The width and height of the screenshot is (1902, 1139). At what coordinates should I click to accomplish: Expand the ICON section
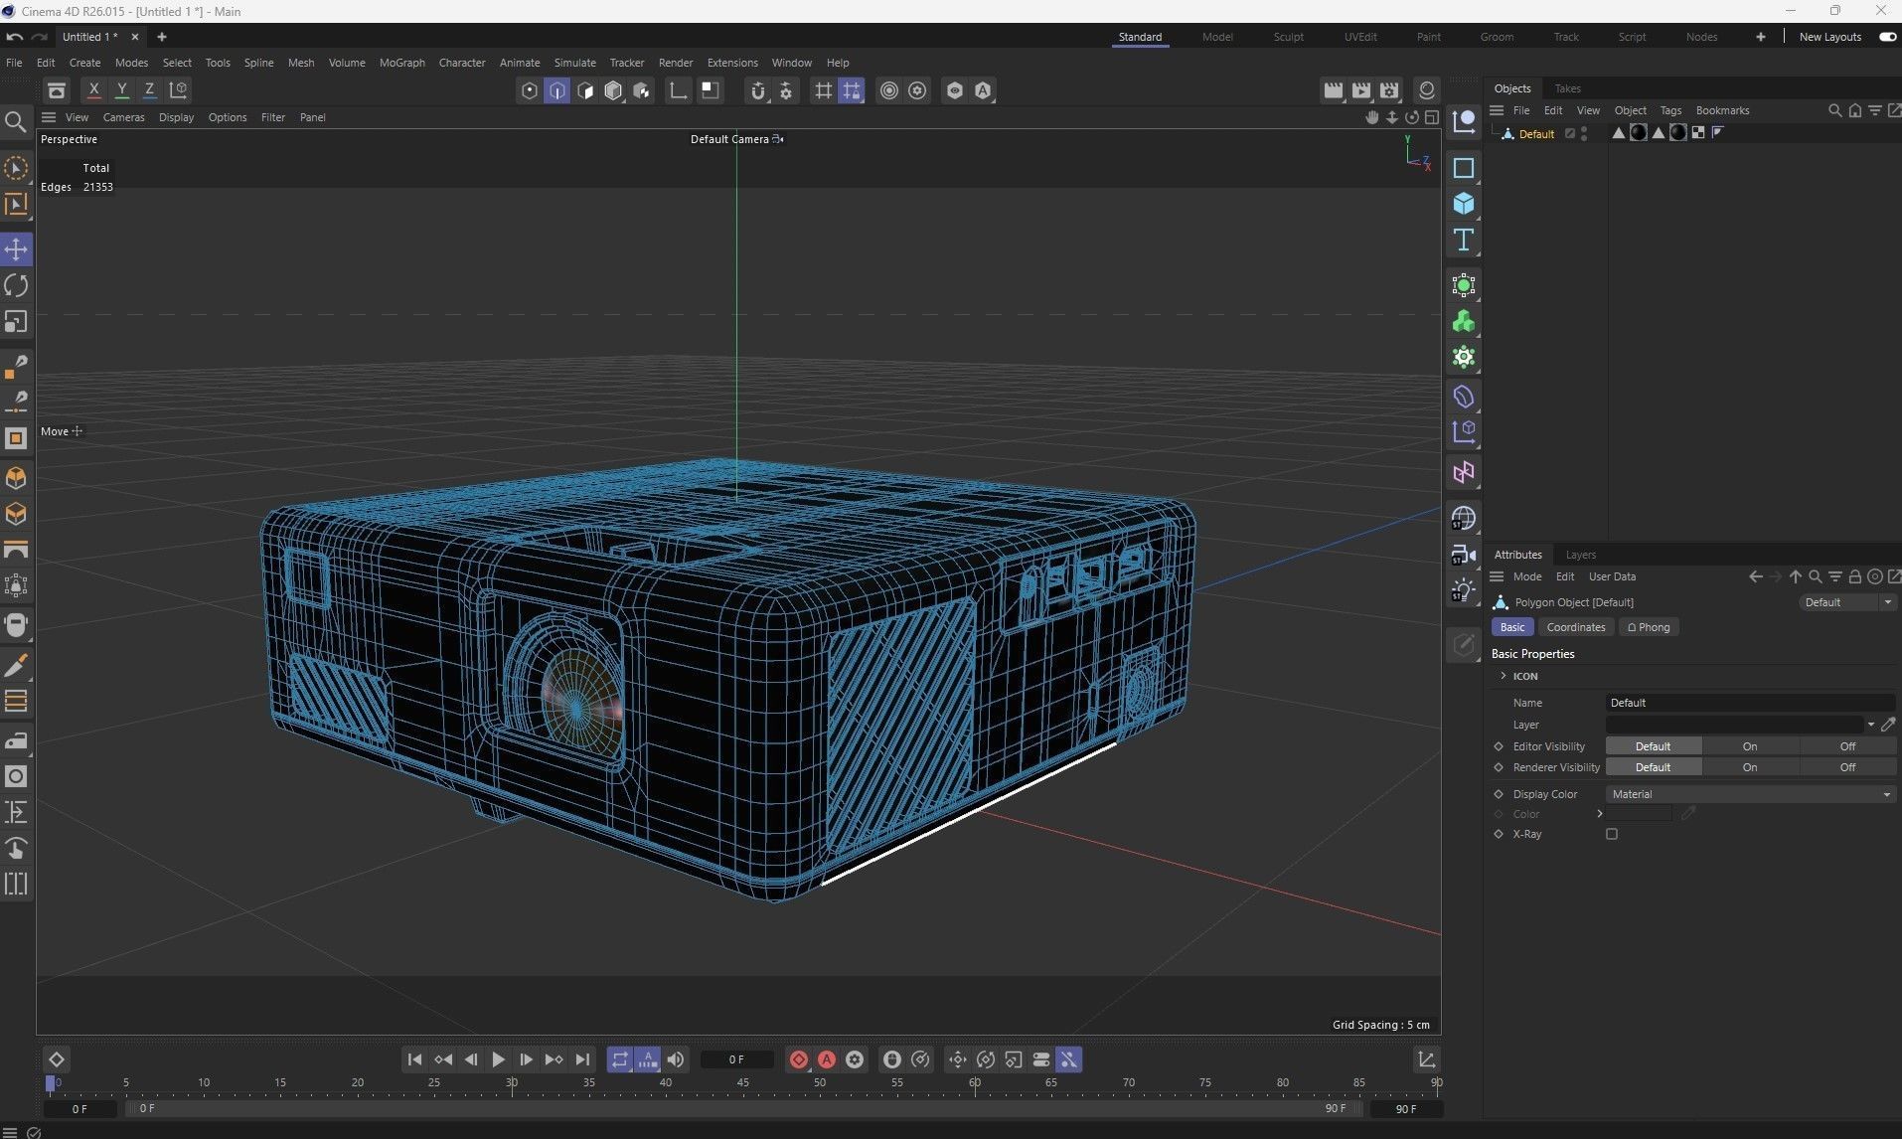click(x=1504, y=676)
